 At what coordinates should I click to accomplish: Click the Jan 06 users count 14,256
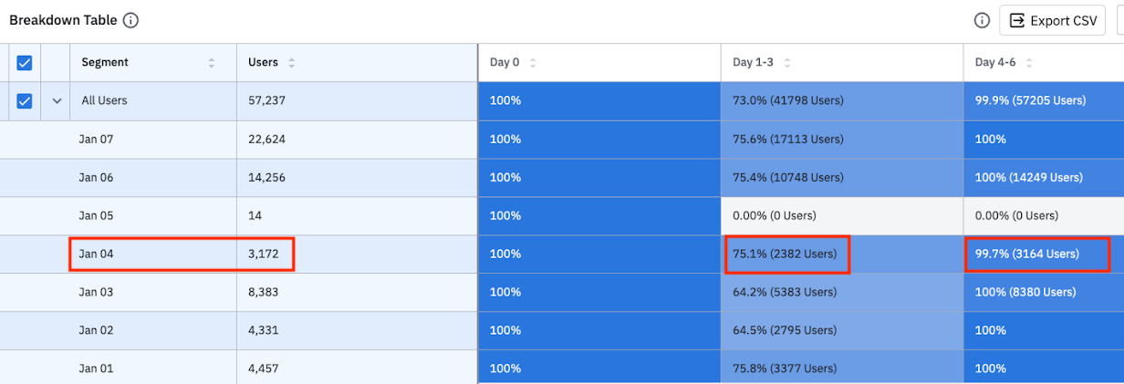point(266,178)
